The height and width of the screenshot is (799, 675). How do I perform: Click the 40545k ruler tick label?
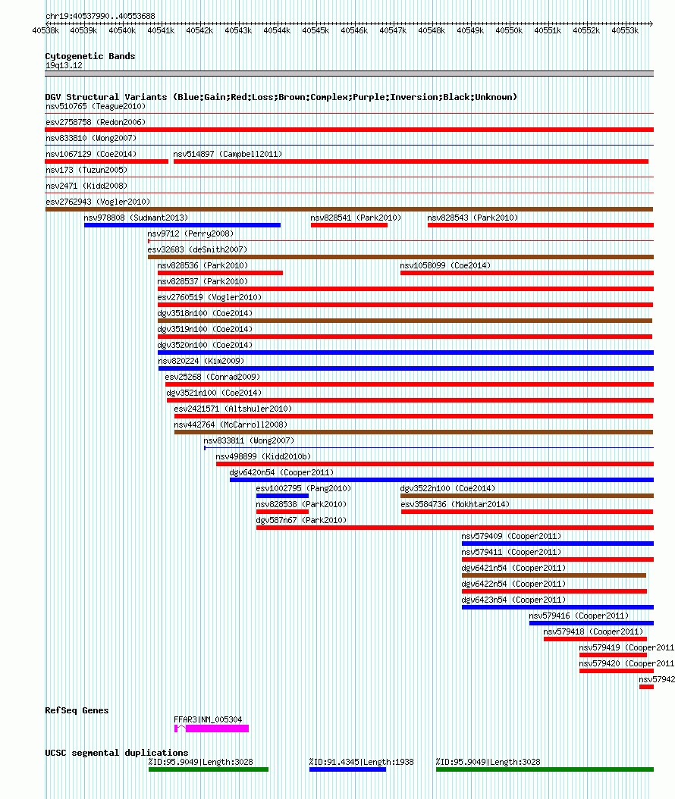tap(316, 30)
